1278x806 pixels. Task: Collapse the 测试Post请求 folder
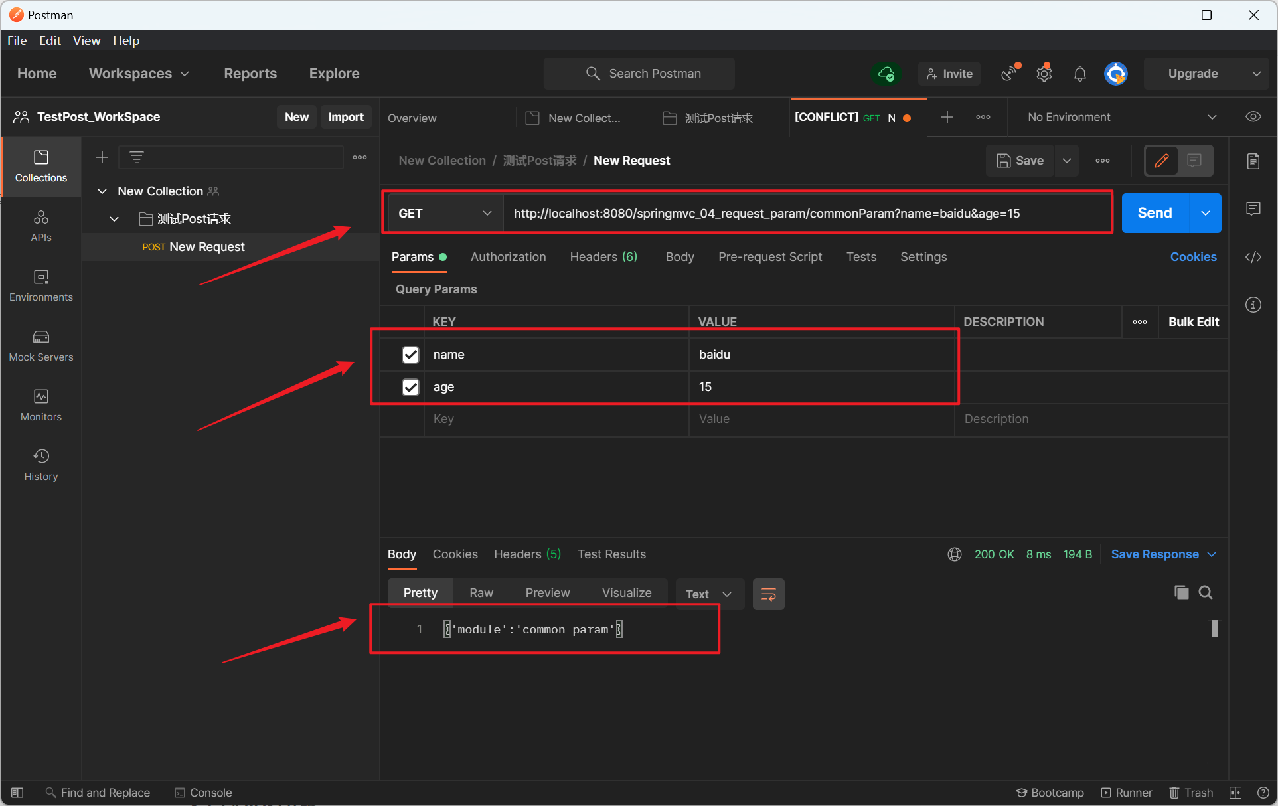click(x=114, y=219)
